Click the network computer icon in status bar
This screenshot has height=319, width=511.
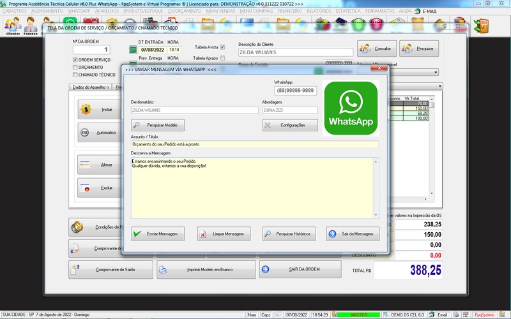(466, 315)
